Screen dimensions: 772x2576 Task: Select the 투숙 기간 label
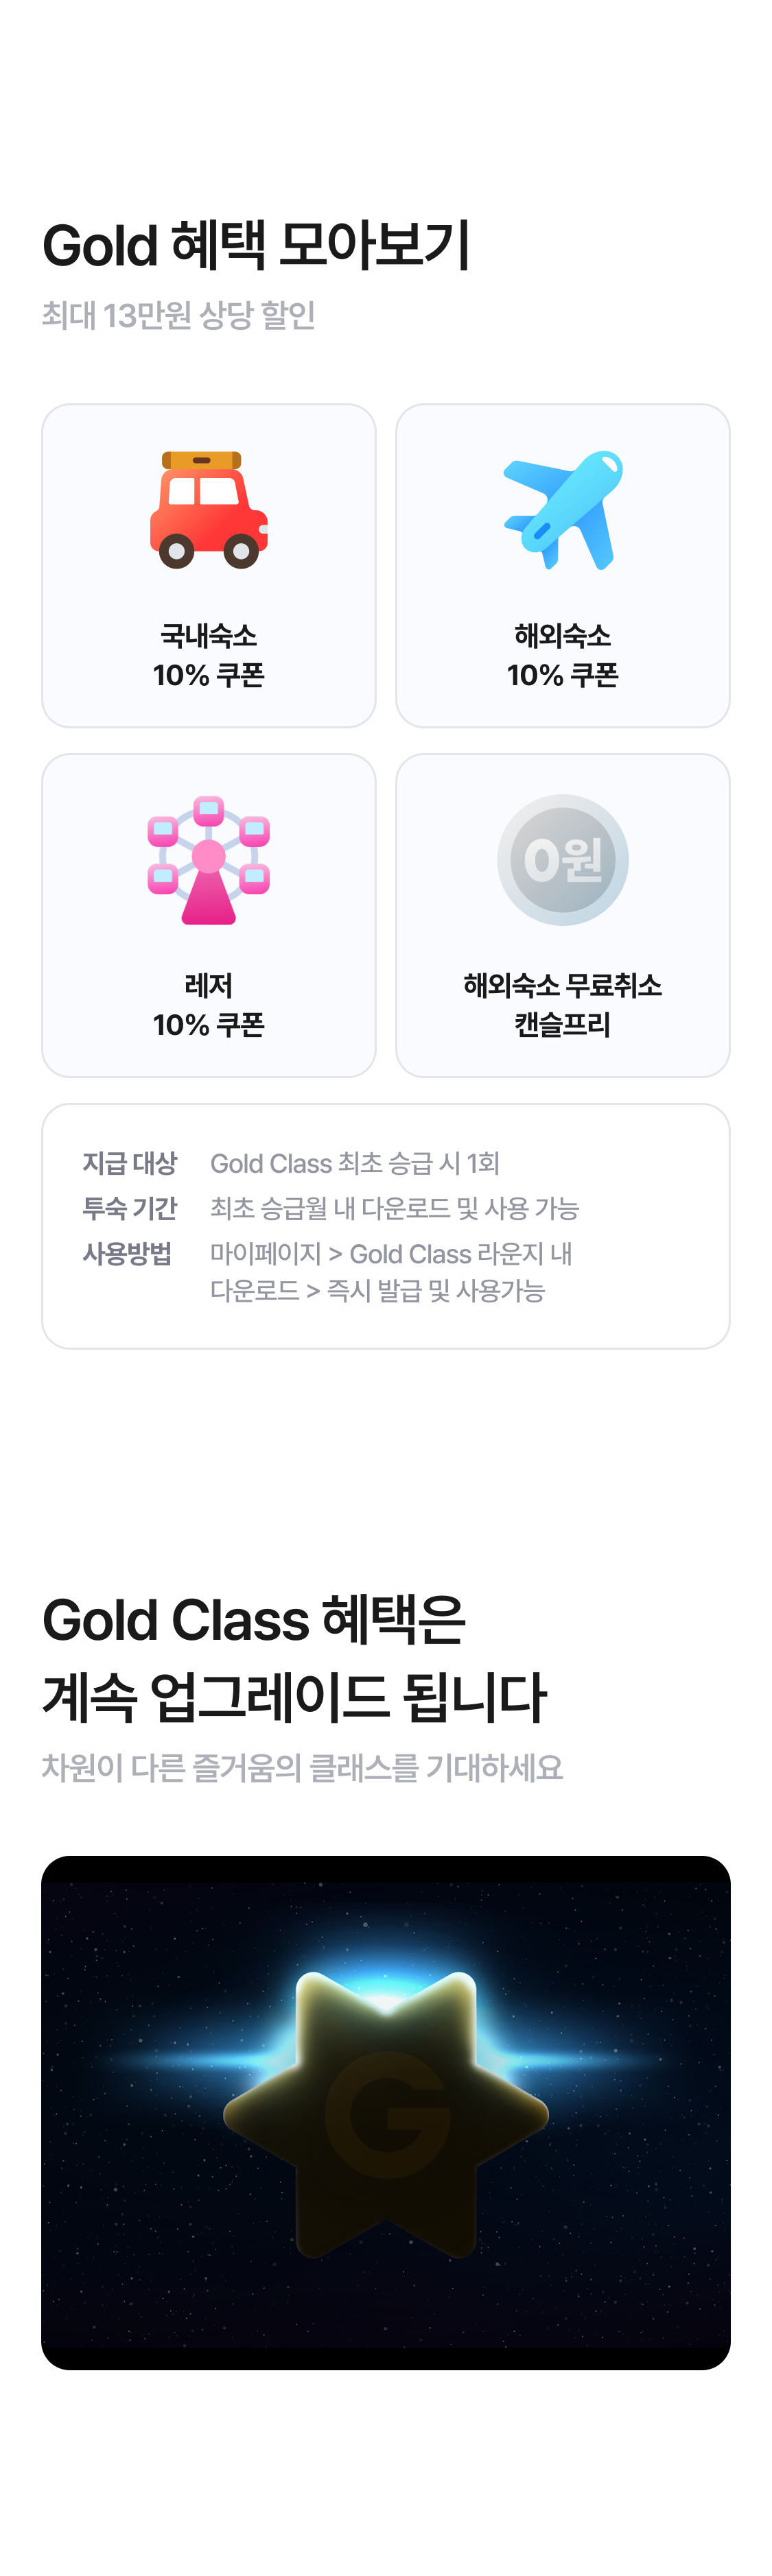tap(129, 1208)
